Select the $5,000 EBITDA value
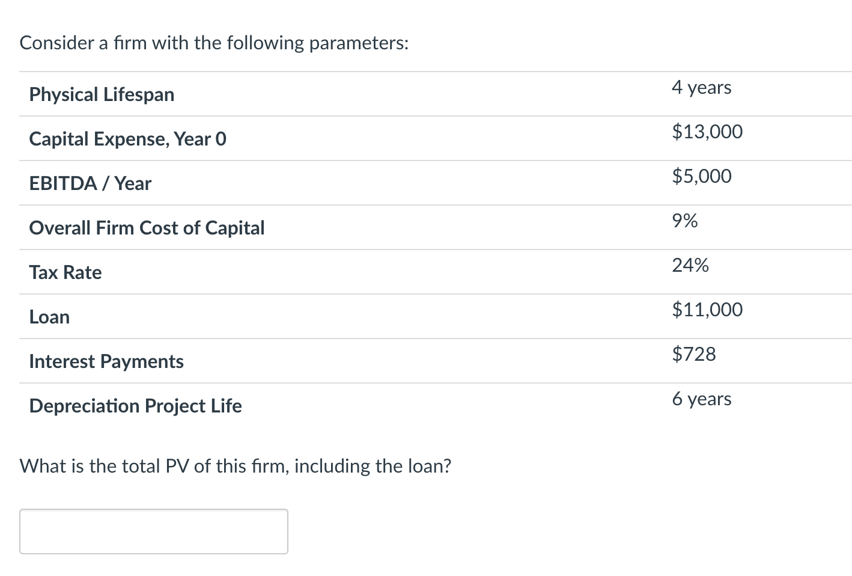Image resolution: width=852 pixels, height=576 pixels. (x=702, y=176)
